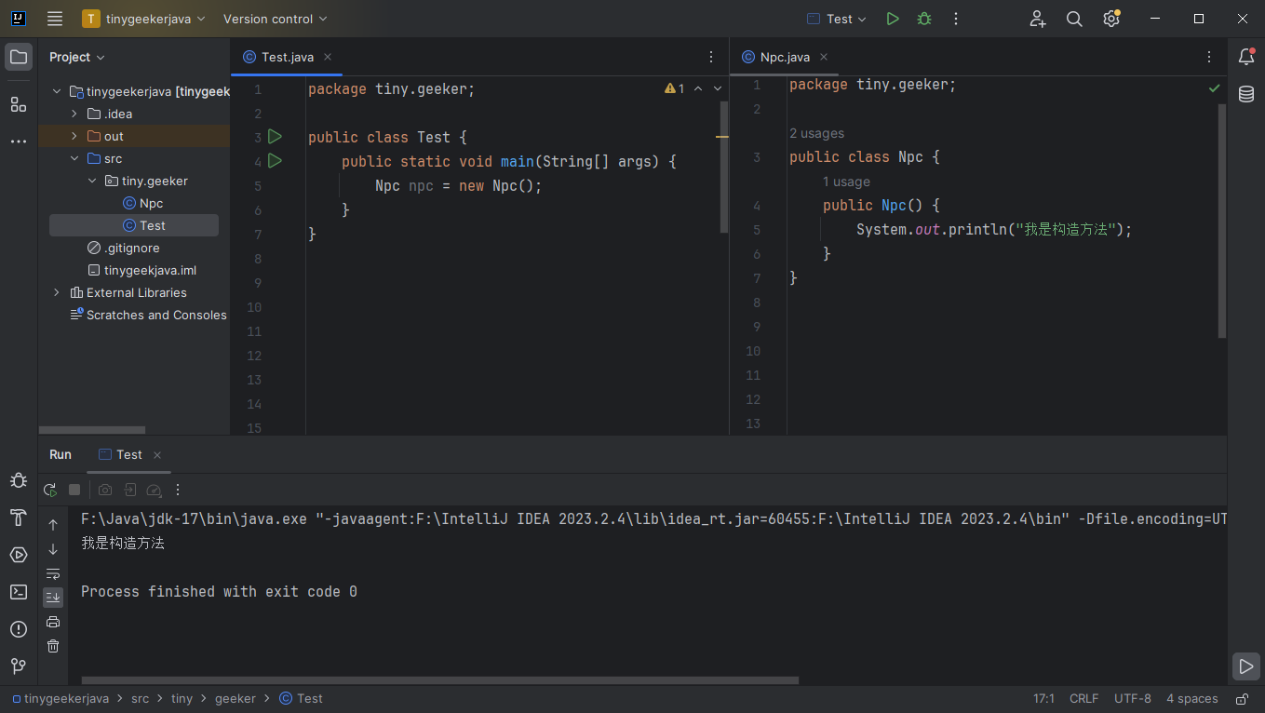
Task: Open Scratches and Consoles node
Action: [x=148, y=315]
